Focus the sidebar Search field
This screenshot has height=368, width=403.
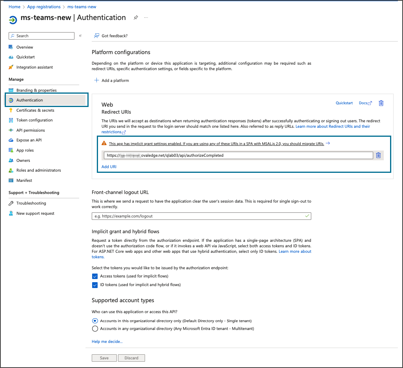click(42, 36)
